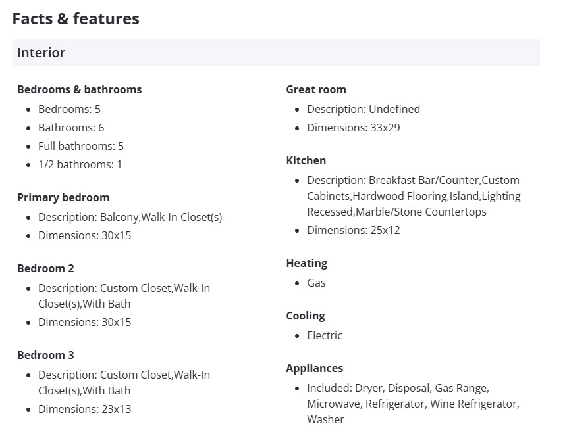Click the Heating subheading
This screenshot has width=567, height=426.
tap(306, 263)
